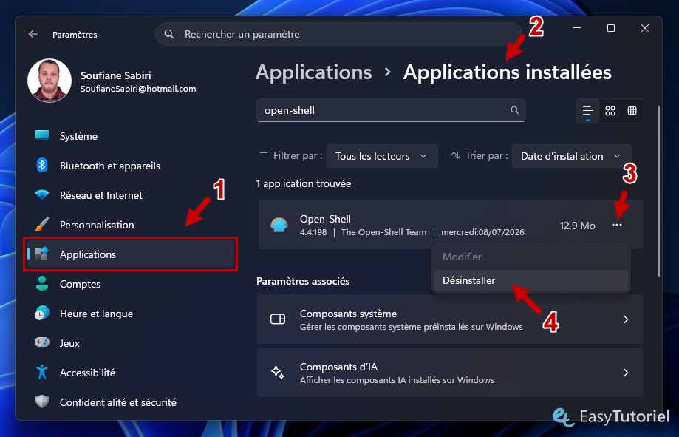The width and height of the screenshot is (679, 437).
Task: Click the Composants système title text
Action: (x=348, y=314)
